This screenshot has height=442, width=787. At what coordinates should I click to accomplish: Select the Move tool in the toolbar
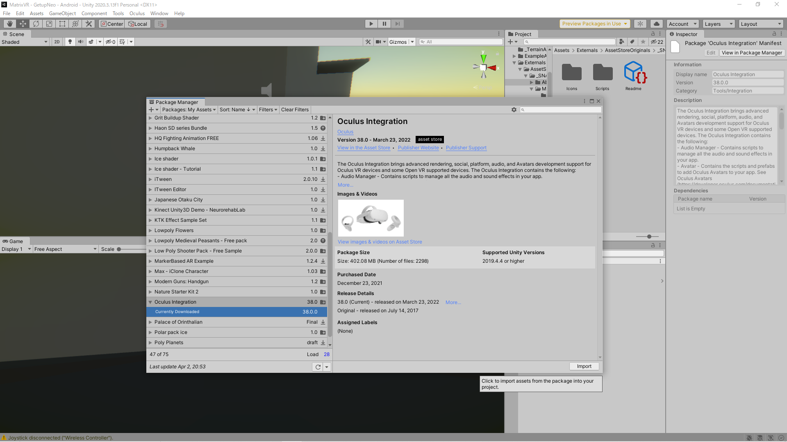23,23
